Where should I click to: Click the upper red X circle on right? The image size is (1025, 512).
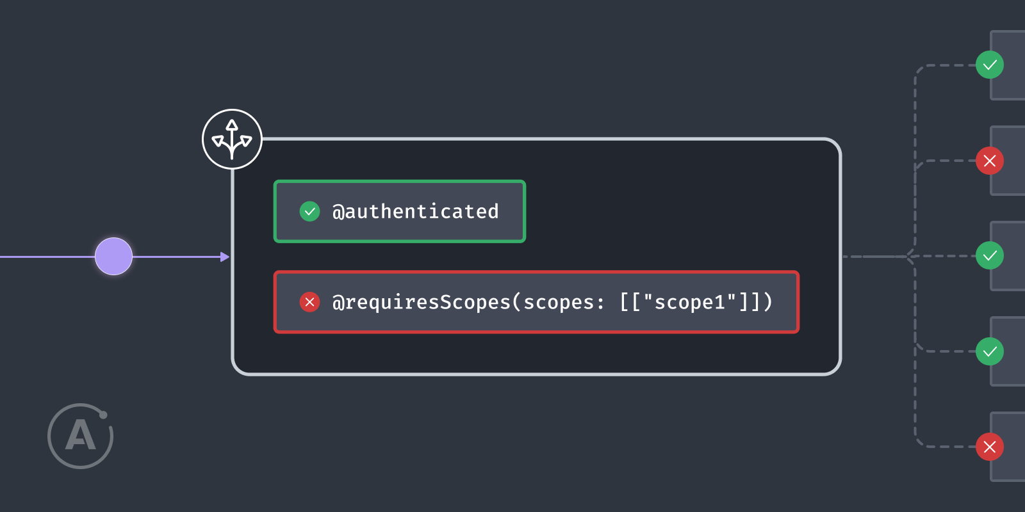click(990, 161)
